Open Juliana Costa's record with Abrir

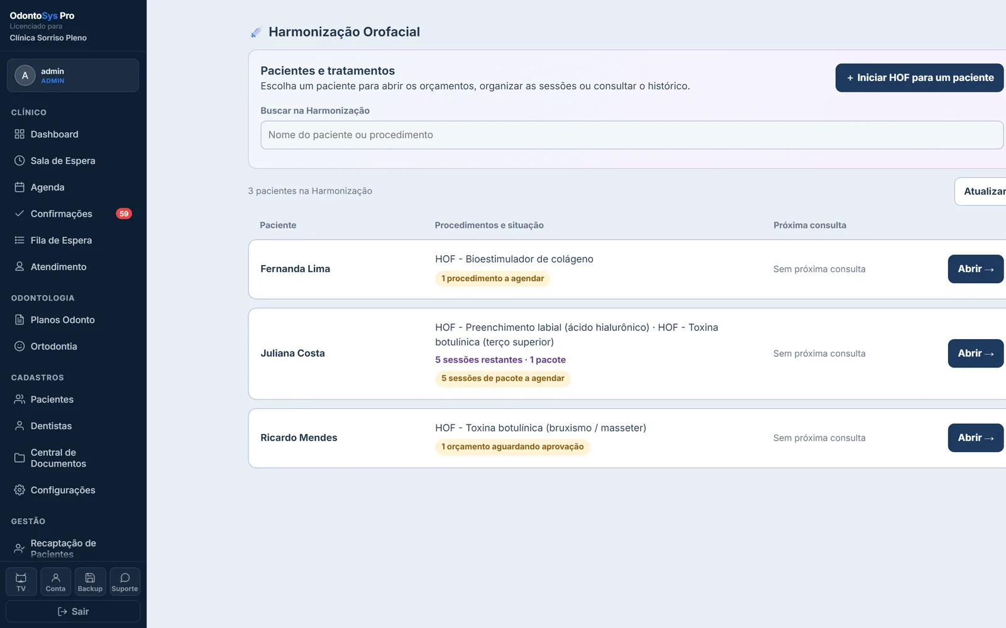[x=976, y=354]
